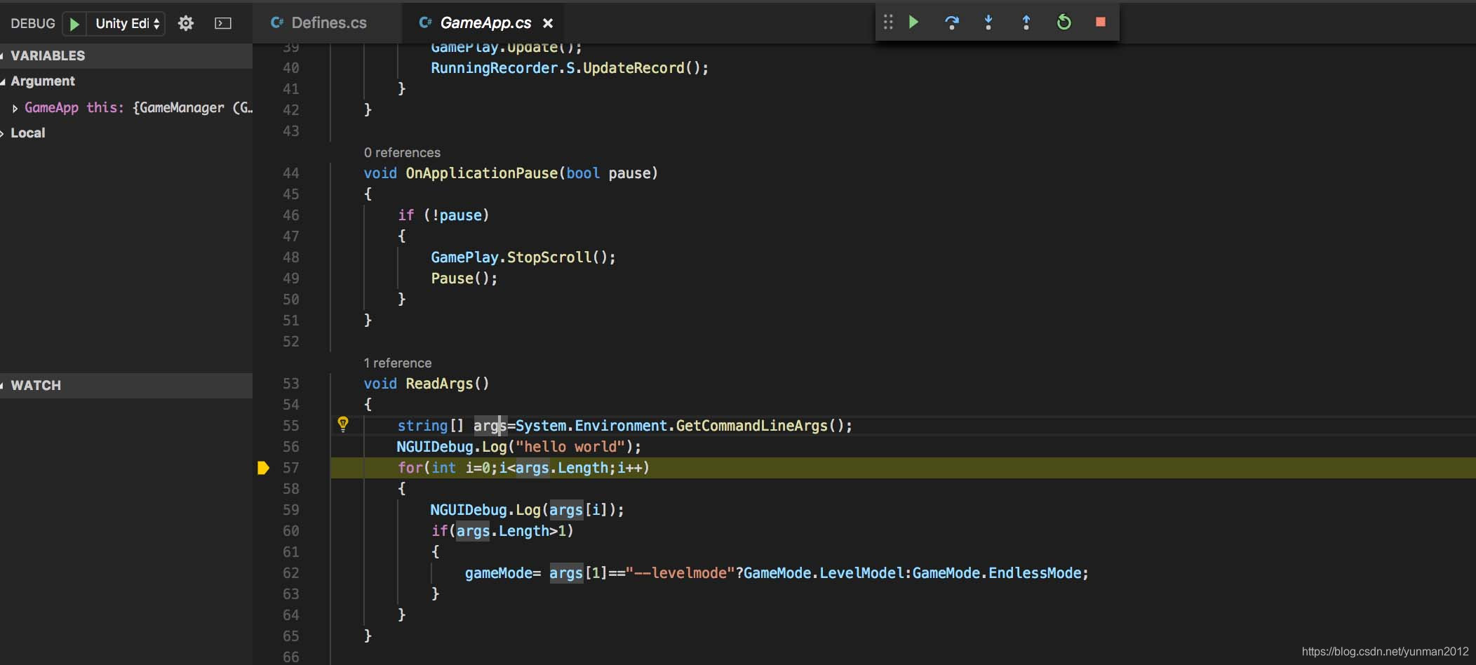The width and height of the screenshot is (1476, 665).
Task: Step over current line
Action: tap(951, 22)
